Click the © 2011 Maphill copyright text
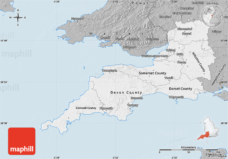 click(x=215, y=157)
